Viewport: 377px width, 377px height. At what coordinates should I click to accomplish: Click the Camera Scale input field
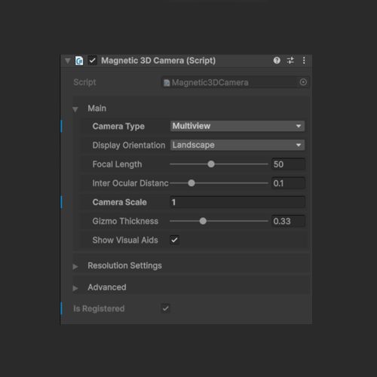pos(238,202)
